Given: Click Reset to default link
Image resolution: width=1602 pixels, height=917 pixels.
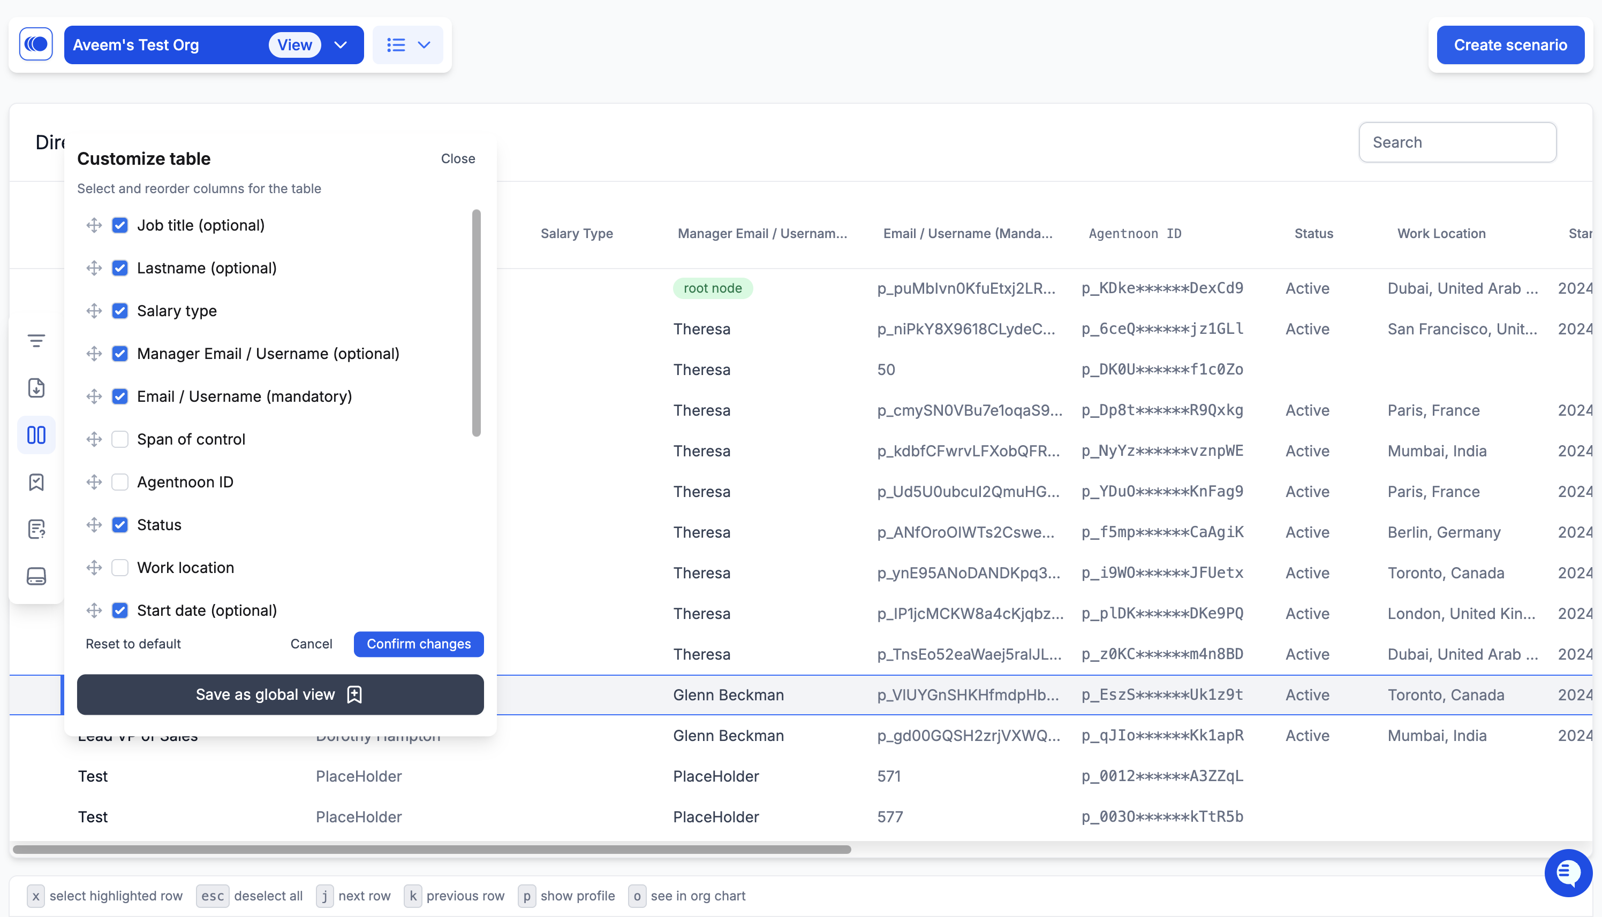Looking at the screenshot, I should tap(133, 644).
